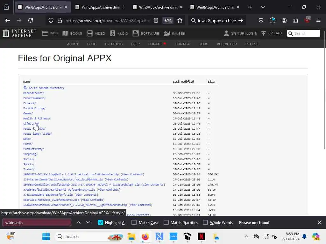
Task: Open weather widget showing 89°
Action: pyautogui.click(x=11, y=236)
